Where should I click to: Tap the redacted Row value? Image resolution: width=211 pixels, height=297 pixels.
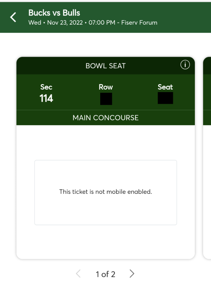106,99
